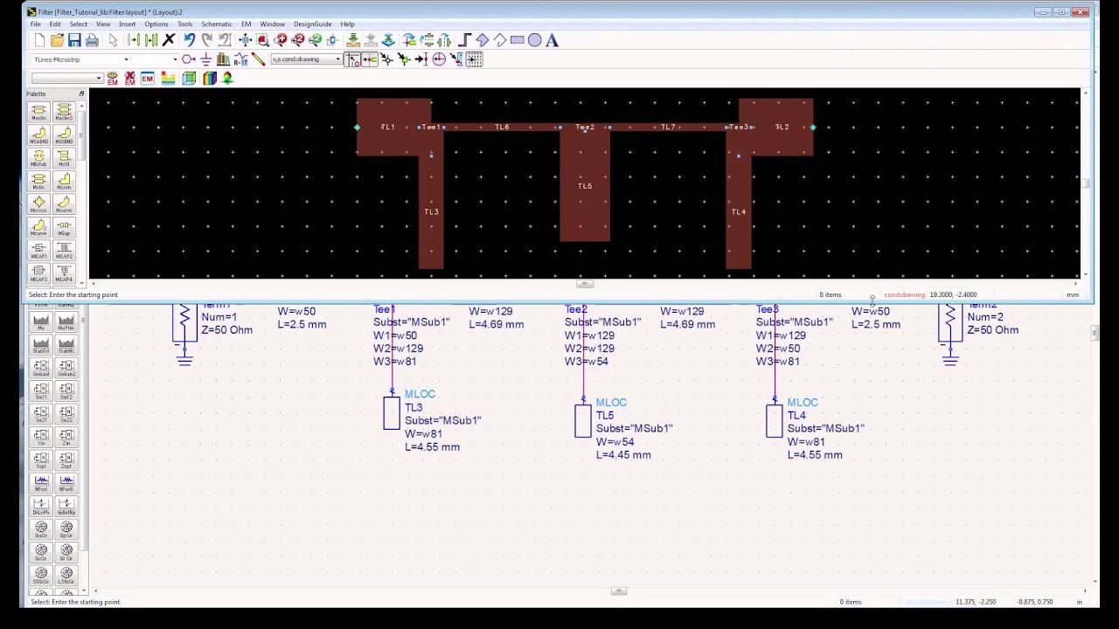The image size is (1119, 629).
Task: Toggle the arc/circle center snap icon
Action: point(439,59)
